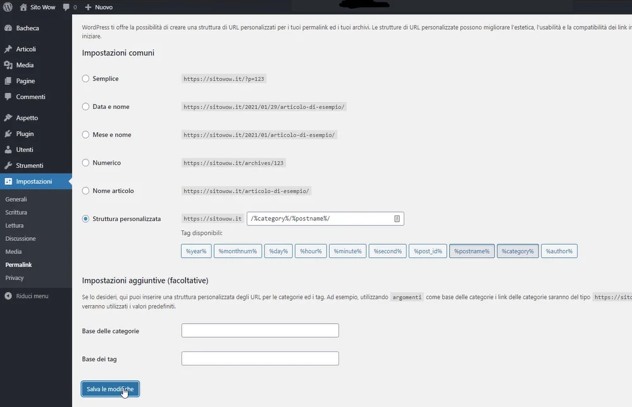Toggle the %category% tag button
This screenshot has height=407, width=632.
[518, 251]
